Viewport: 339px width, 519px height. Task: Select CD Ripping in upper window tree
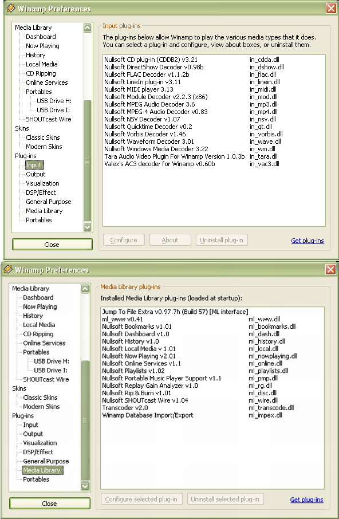click(41, 73)
